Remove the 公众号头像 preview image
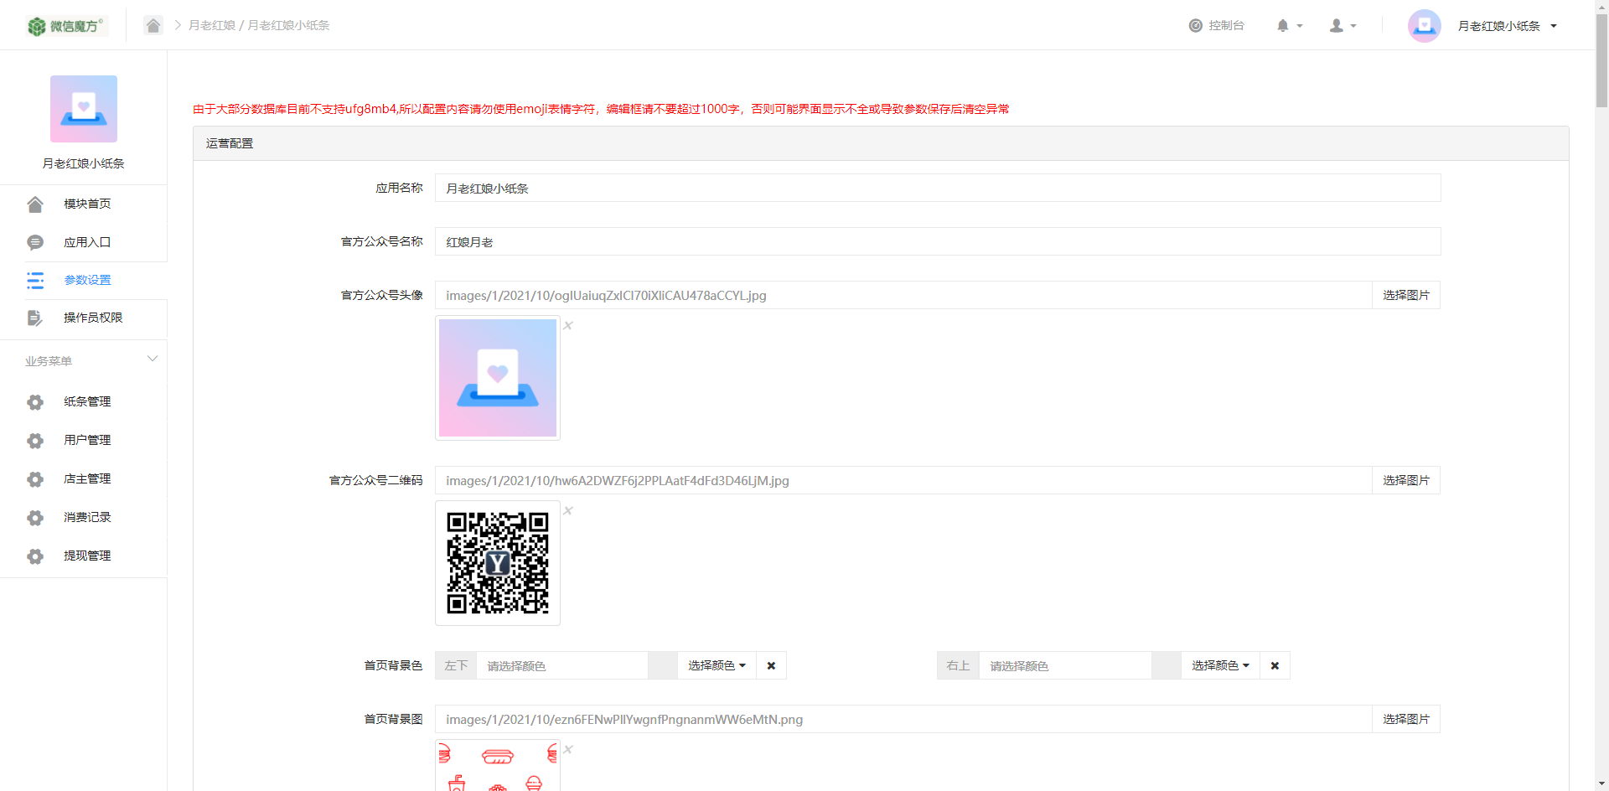1609x791 pixels. 568,326
